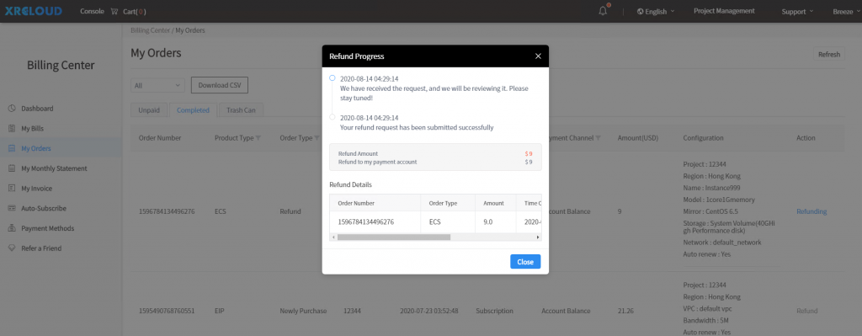Screen dimensions: 862x336
Task: Click the first refund progress step marker
Action: 332,78
